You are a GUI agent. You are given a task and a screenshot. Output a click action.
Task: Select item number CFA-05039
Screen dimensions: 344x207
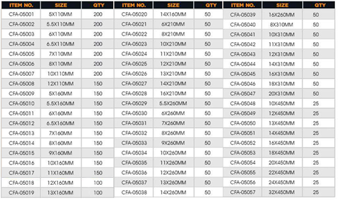tap(243, 15)
